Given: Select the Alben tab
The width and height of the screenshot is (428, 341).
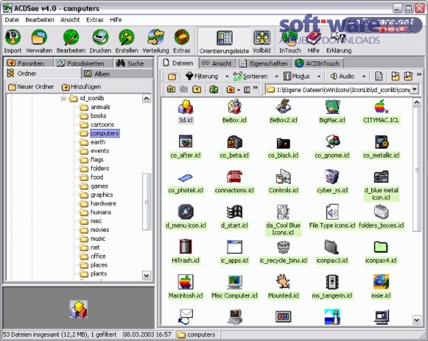Looking at the screenshot, I should 118,74.
